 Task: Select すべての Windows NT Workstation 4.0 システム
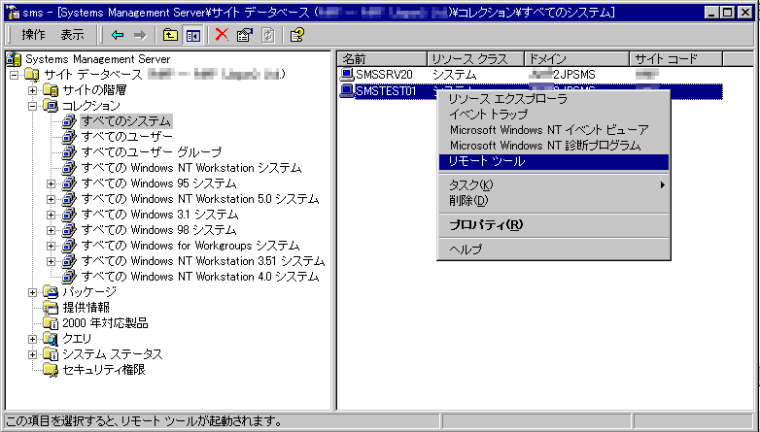(x=200, y=277)
